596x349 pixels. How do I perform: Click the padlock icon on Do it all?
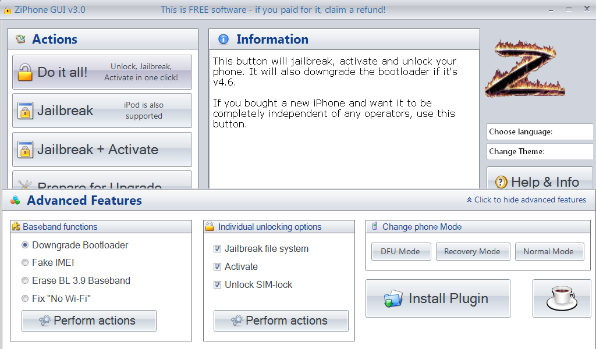tap(25, 73)
